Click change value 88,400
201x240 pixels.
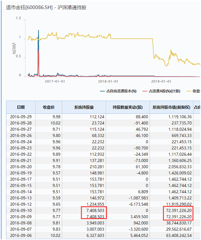142,117
